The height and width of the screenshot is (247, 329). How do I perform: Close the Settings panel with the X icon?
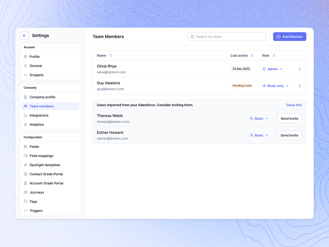[24, 35]
